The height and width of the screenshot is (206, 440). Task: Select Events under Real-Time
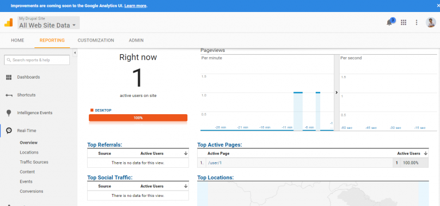pos(26,181)
